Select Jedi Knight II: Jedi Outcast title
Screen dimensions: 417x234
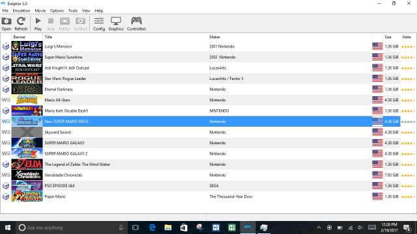[66, 68]
